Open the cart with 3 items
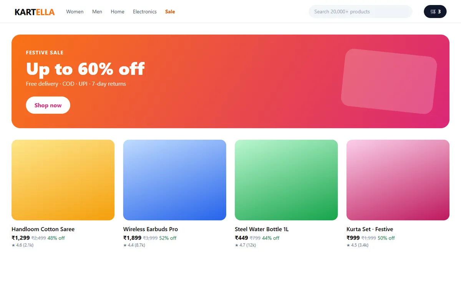 (x=435, y=12)
